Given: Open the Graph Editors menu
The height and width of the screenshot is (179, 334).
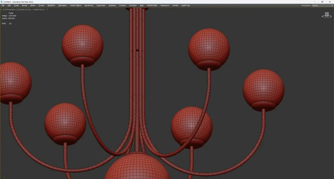Looking at the screenshot, I should pos(76,5).
